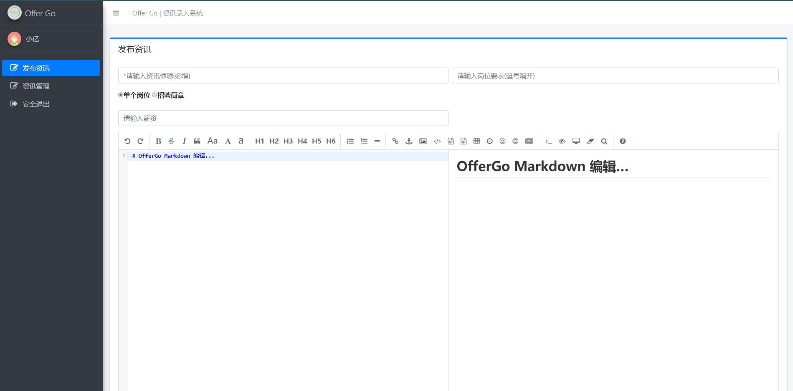Redo the last editor change

coord(140,141)
